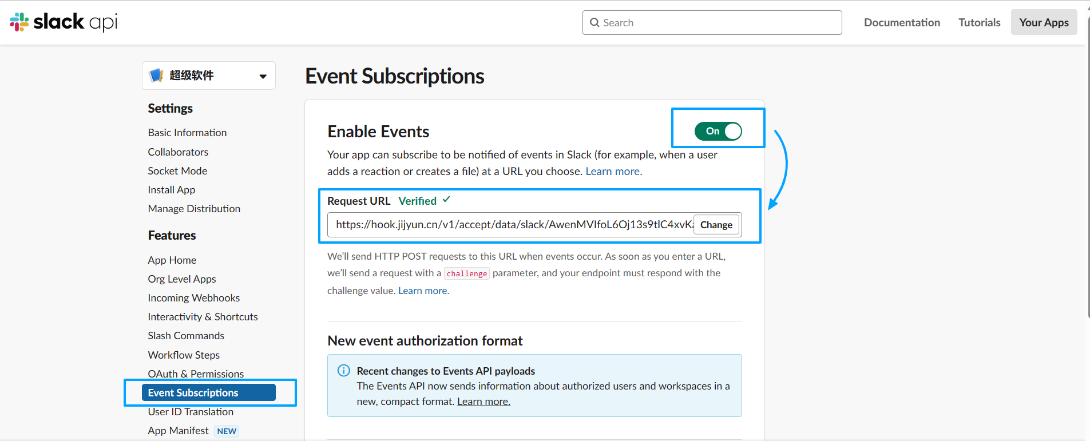Open Documentation in top navigation

tap(902, 22)
